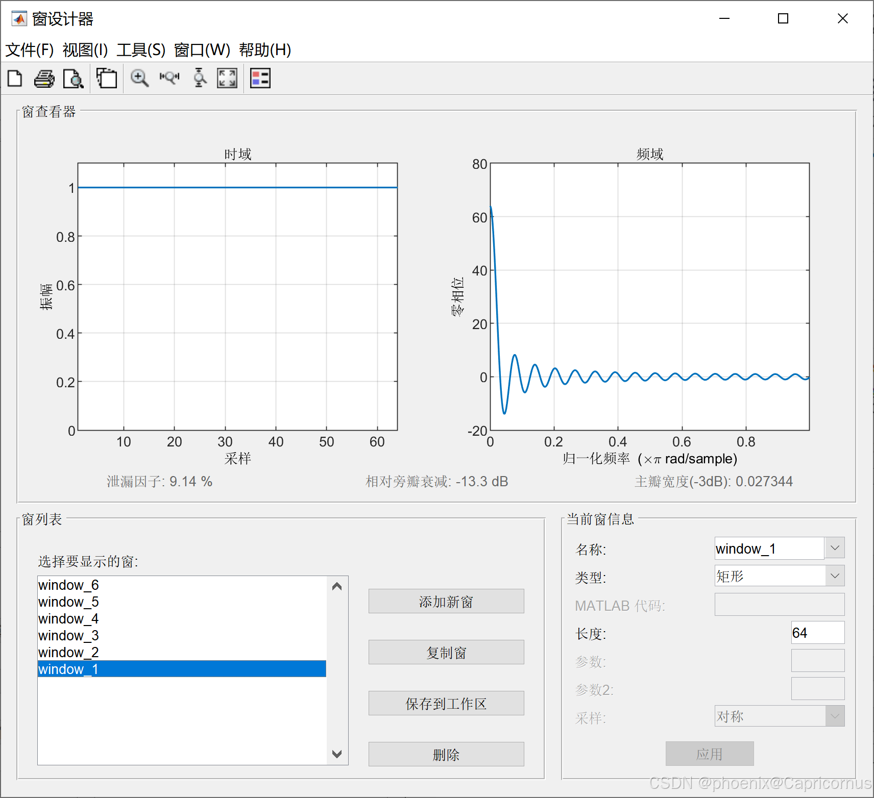Select window_2 in the list
The height and width of the screenshot is (798, 874).
coord(182,652)
